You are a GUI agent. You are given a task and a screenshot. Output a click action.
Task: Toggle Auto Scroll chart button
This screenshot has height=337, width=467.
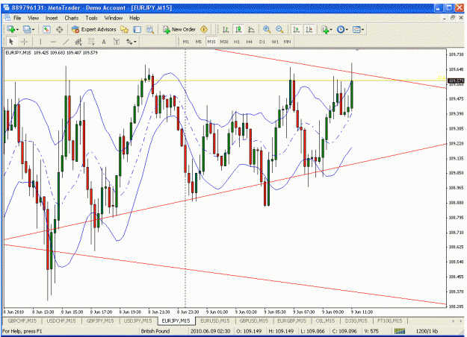point(297,29)
